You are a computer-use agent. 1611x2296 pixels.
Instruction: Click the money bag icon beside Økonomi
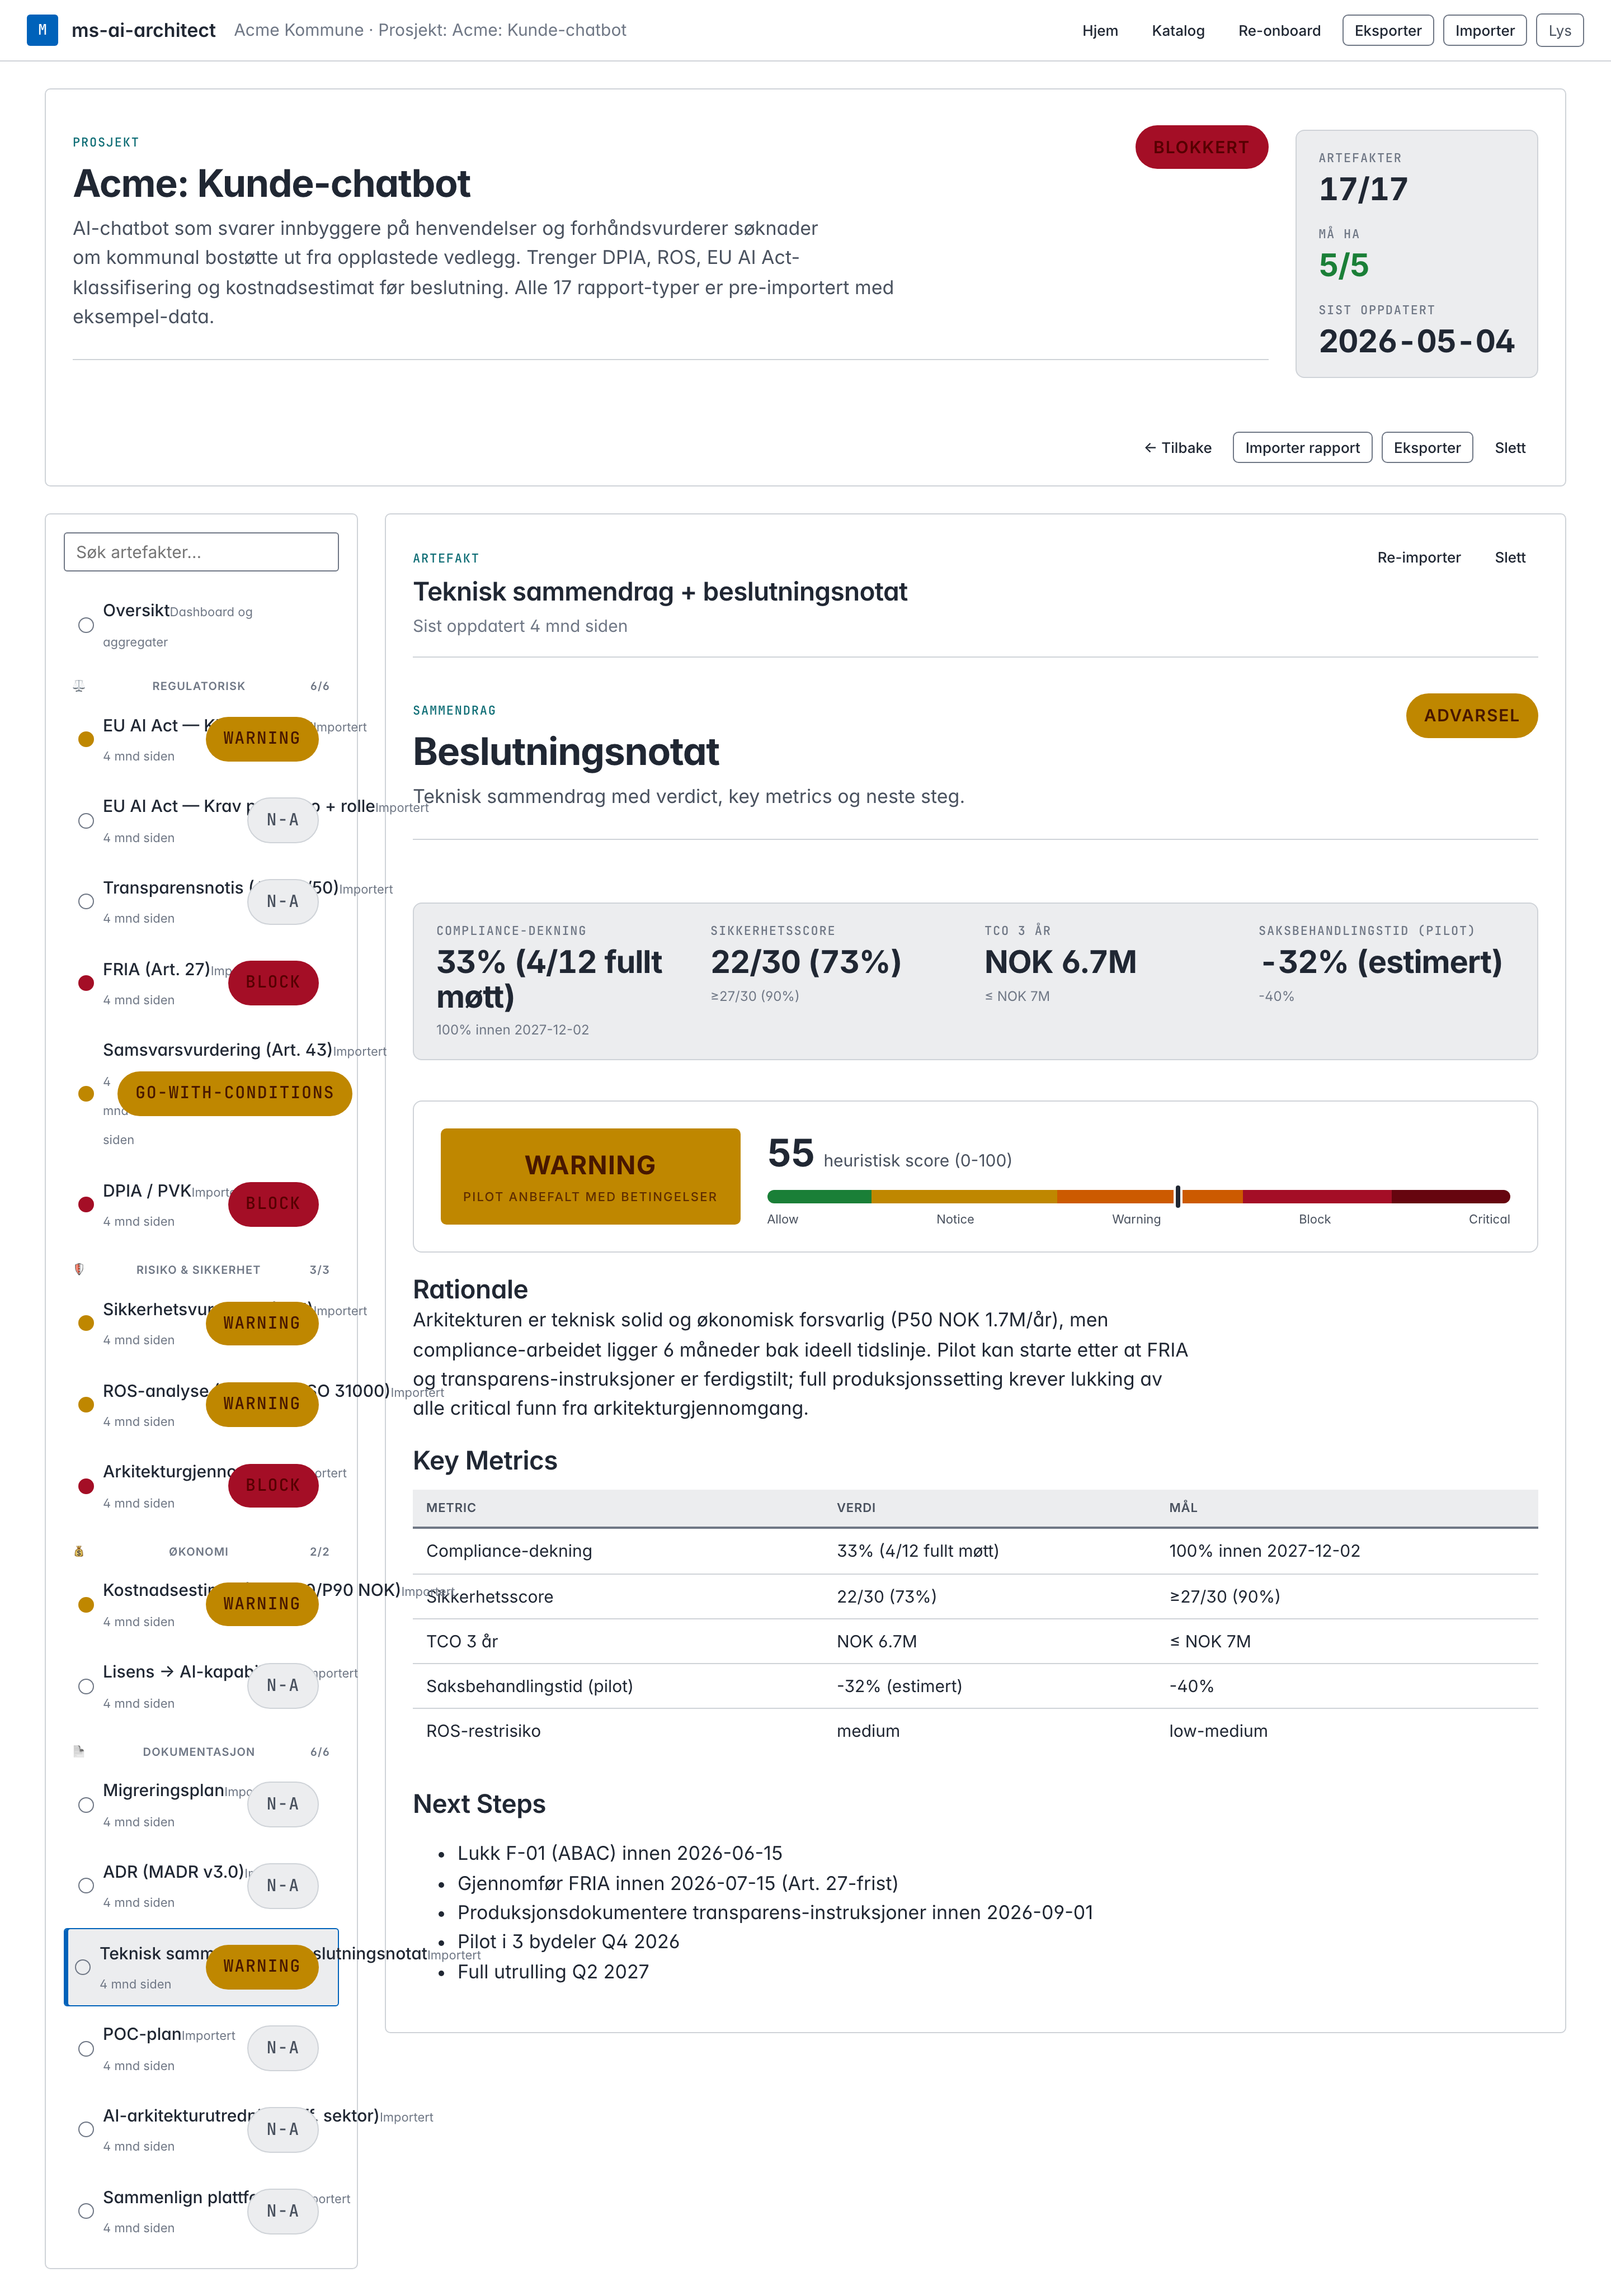(79, 1551)
